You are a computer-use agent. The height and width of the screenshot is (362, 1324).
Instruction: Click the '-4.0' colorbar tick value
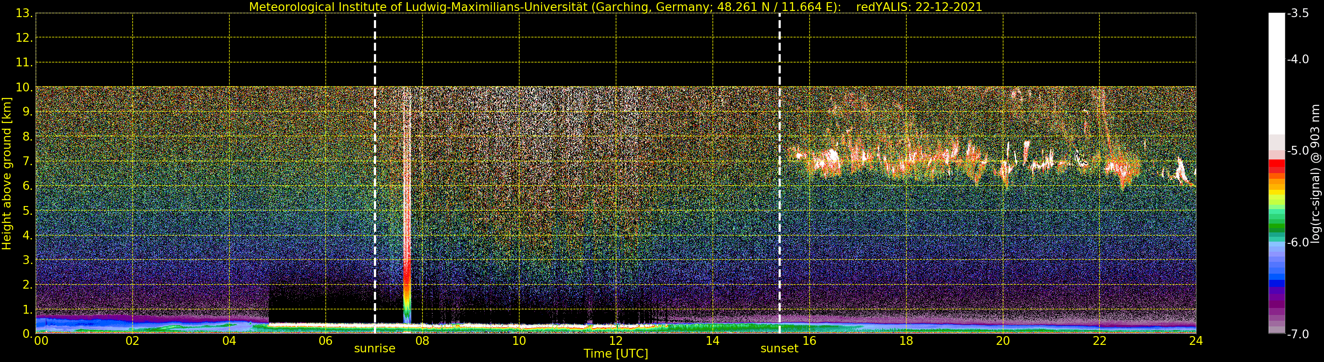click(x=1298, y=60)
